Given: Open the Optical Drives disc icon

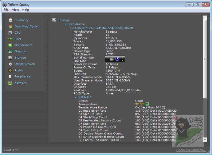Looking at the screenshot, I should pos(10,64).
